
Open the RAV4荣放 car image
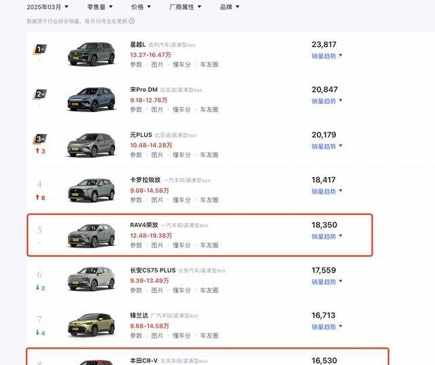(x=92, y=235)
